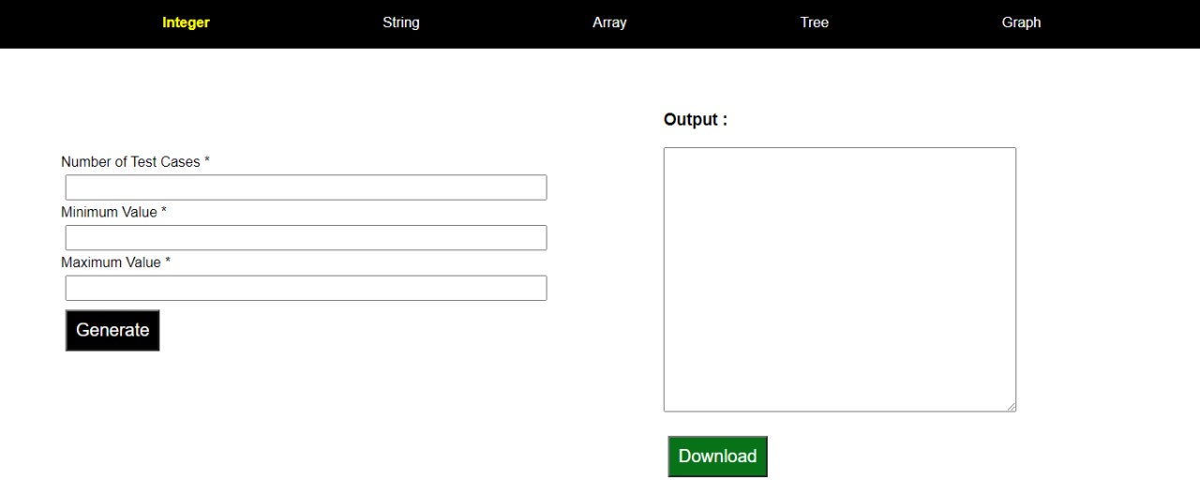Viewport: 1200px width, 494px height.
Task: Click asterisk after Maximum Value label
Action: tap(168, 263)
